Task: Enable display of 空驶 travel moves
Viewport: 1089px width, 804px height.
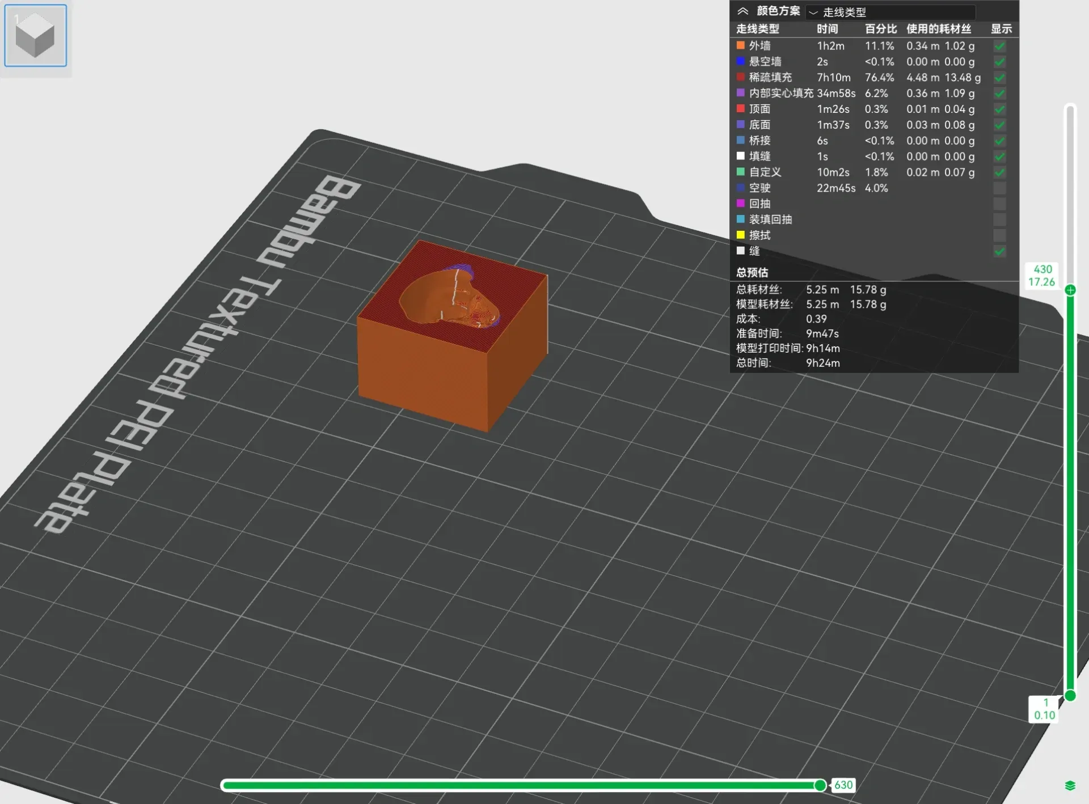Action: click(999, 188)
